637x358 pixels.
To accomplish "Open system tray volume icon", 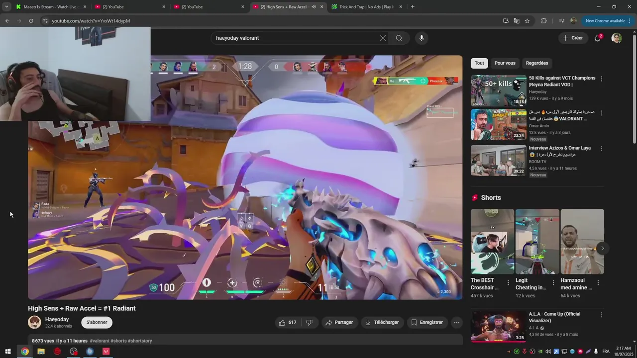I will click(x=548, y=352).
